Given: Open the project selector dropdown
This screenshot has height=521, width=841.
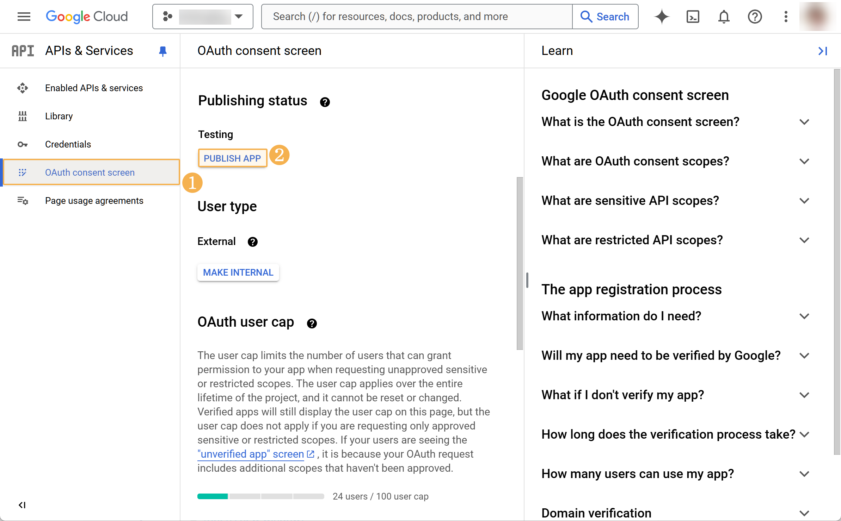Looking at the screenshot, I should (x=203, y=17).
